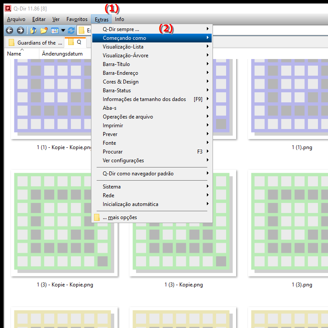Open the Info menu

pyautogui.click(x=119, y=19)
